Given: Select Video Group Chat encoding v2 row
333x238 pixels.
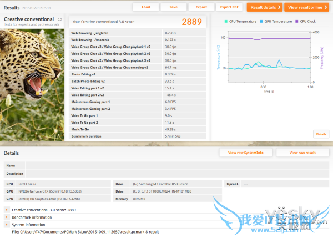Looking at the screenshot, I should 138,67.
